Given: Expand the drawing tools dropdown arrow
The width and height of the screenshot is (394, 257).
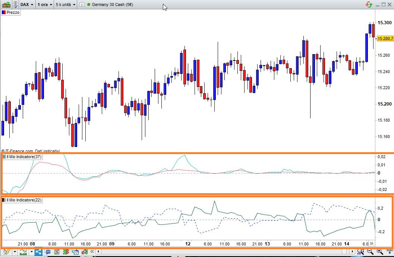Looking at the screenshot, I should 15,251.
